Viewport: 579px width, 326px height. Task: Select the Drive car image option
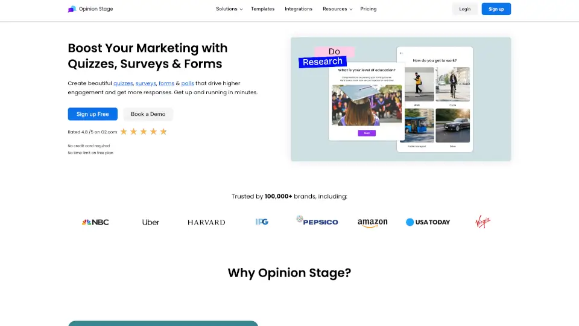coord(453,126)
